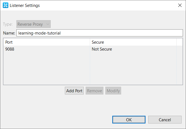Click the Type label
Viewport: 186px width, 129px height.
pyautogui.click(x=8, y=24)
